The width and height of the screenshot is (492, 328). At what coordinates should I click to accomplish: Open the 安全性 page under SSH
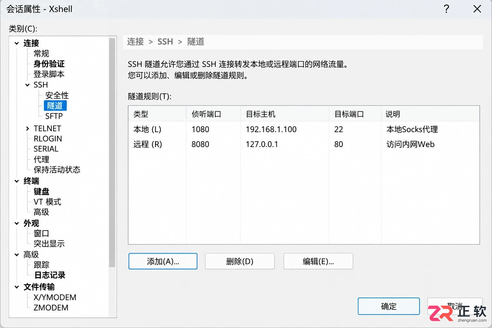point(57,95)
